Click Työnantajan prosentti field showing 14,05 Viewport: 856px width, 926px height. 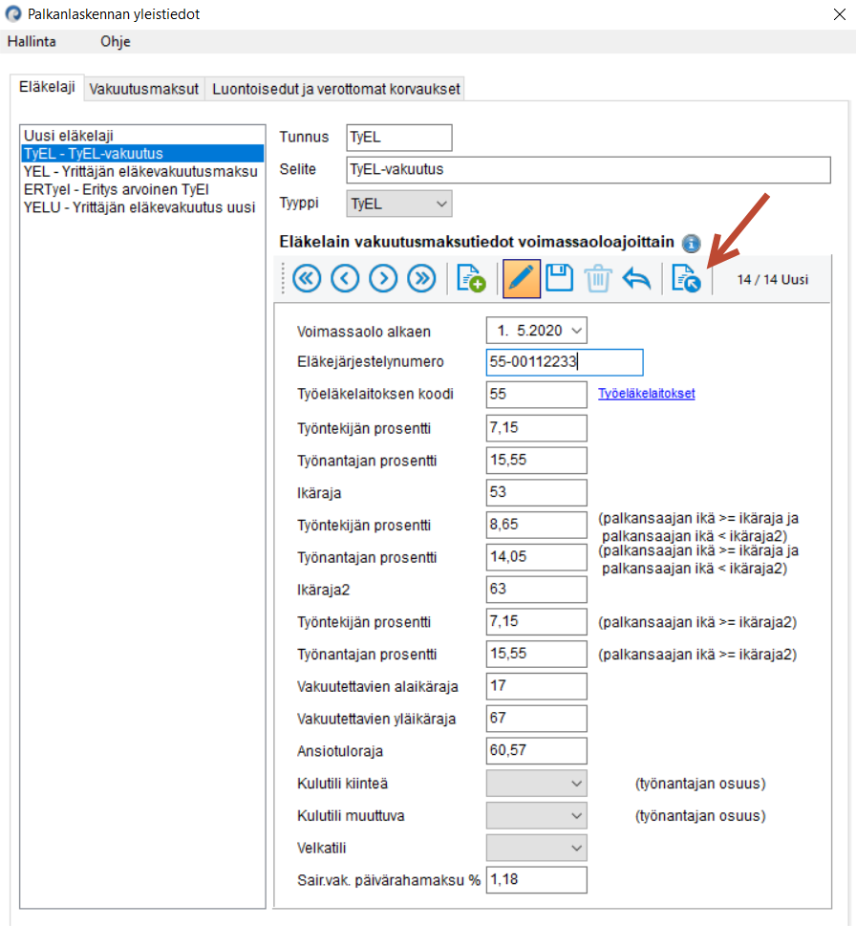(x=537, y=557)
